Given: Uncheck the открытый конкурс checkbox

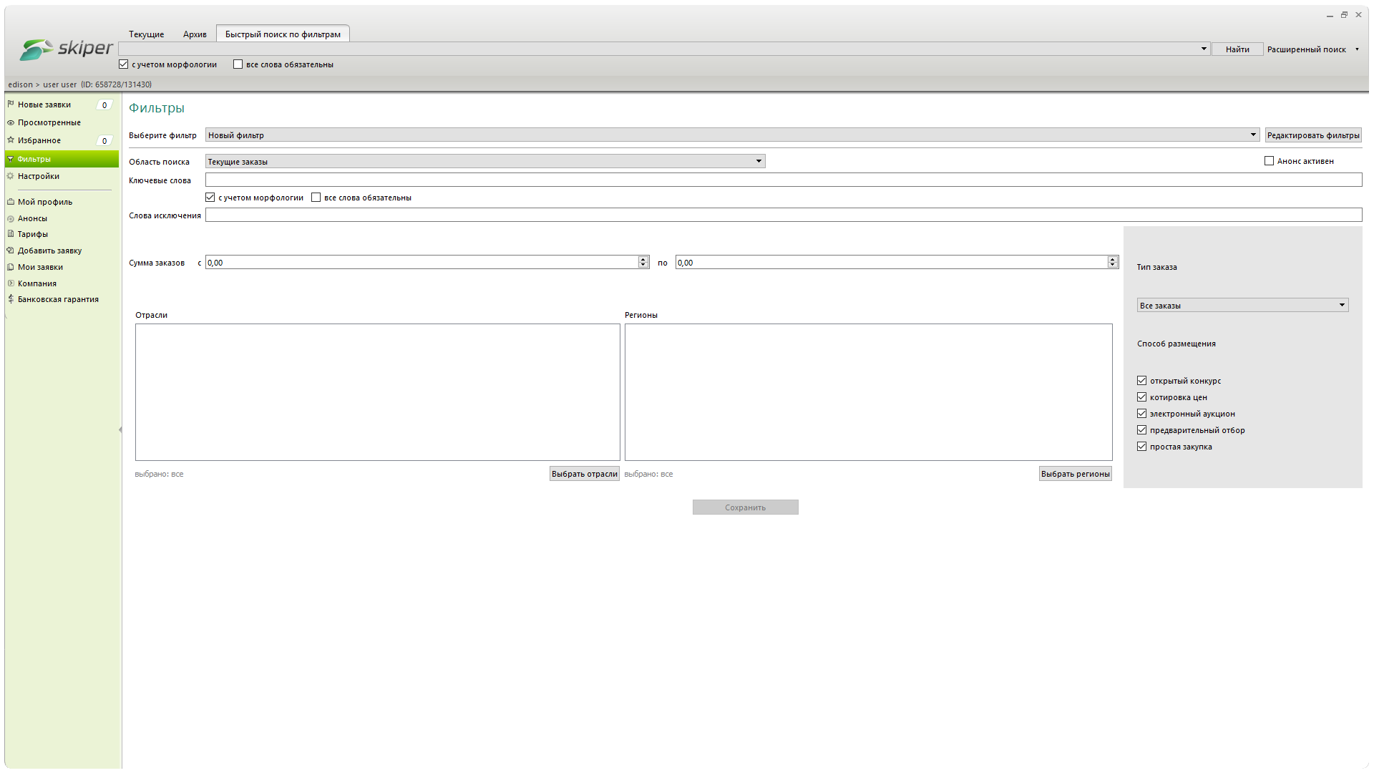Looking at the screenshot, I should pos(1141,381).
